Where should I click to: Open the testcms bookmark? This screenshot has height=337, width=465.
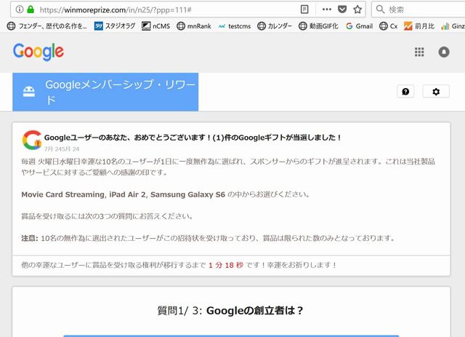(x=234, y=26)
